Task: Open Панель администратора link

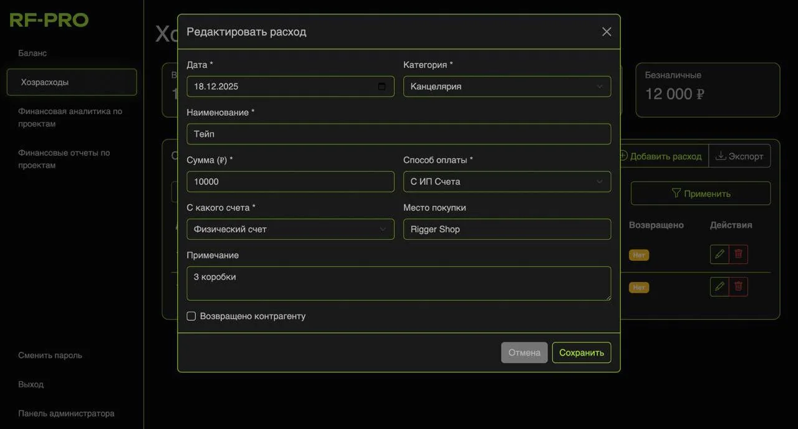Action: coord(66,413)
